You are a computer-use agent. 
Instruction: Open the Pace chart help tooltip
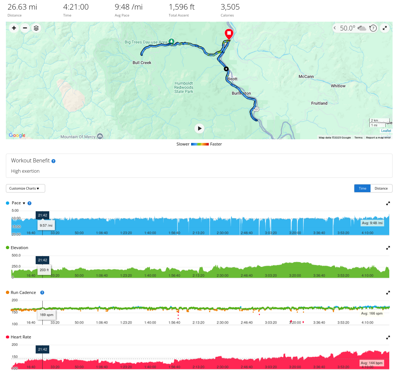pos(29,203)
